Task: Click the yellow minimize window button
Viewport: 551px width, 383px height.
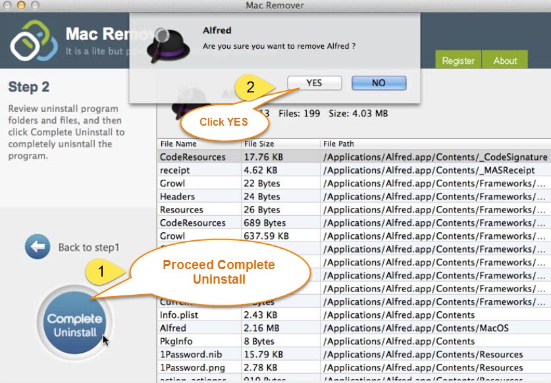Action: (21, 5)
